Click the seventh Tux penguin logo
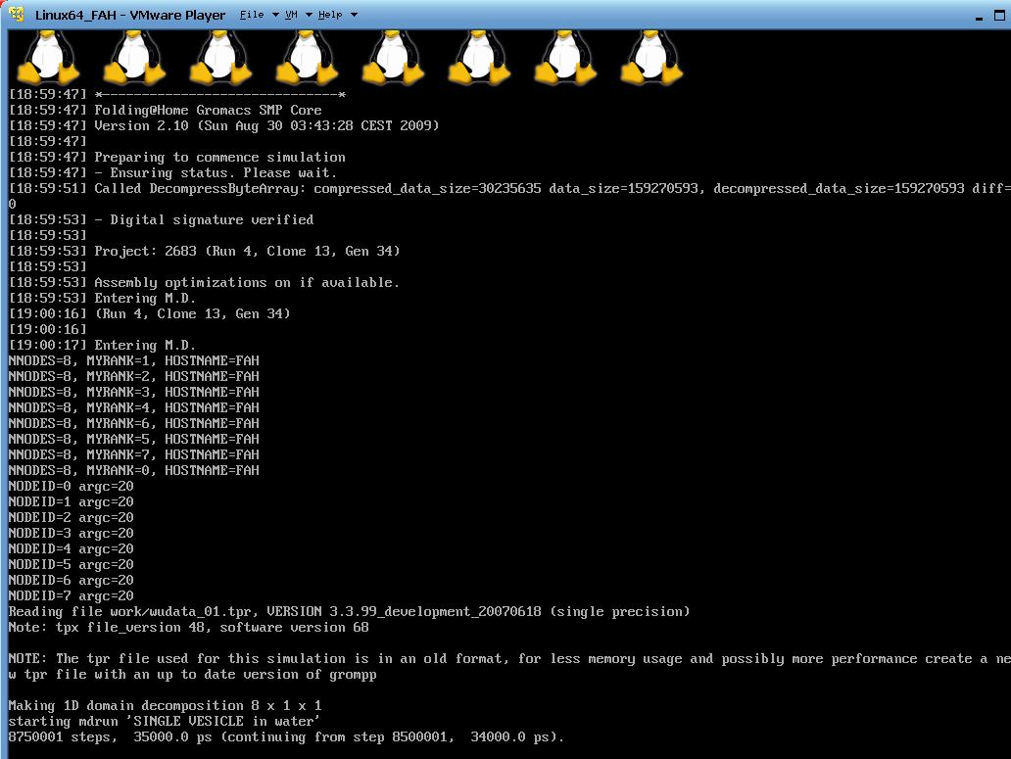The width and height of the screenshot is (1011, 759). 565,58
